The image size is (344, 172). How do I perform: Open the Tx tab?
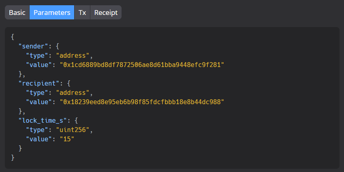click(x=82, y=13)
